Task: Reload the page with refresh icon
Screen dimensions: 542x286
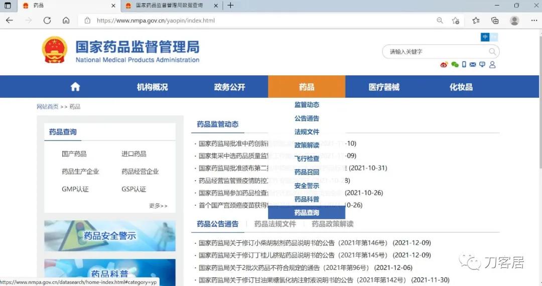Action: (x=47, y=21)
